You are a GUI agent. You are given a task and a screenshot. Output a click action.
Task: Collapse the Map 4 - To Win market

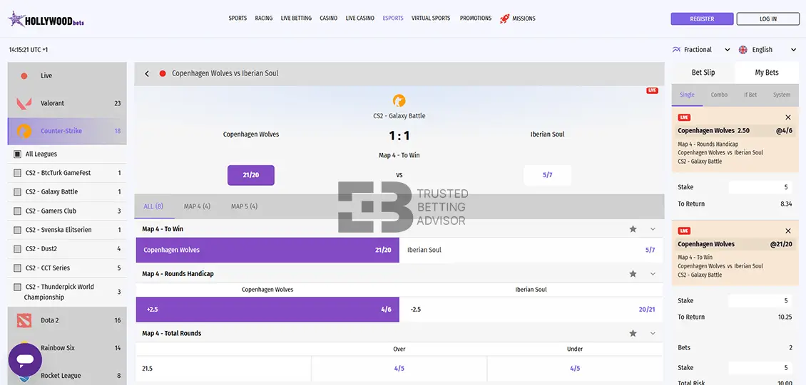[x=653, y=229]
